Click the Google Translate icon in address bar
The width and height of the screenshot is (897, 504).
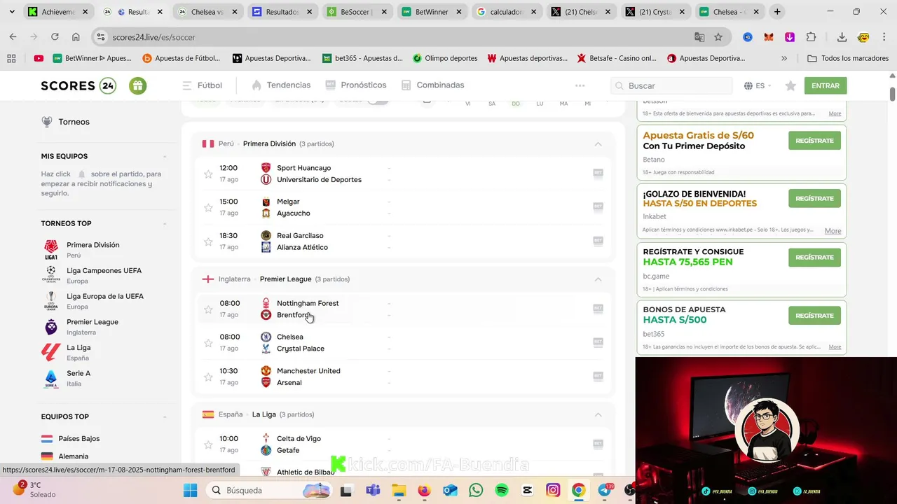click(x=699, y=37)
